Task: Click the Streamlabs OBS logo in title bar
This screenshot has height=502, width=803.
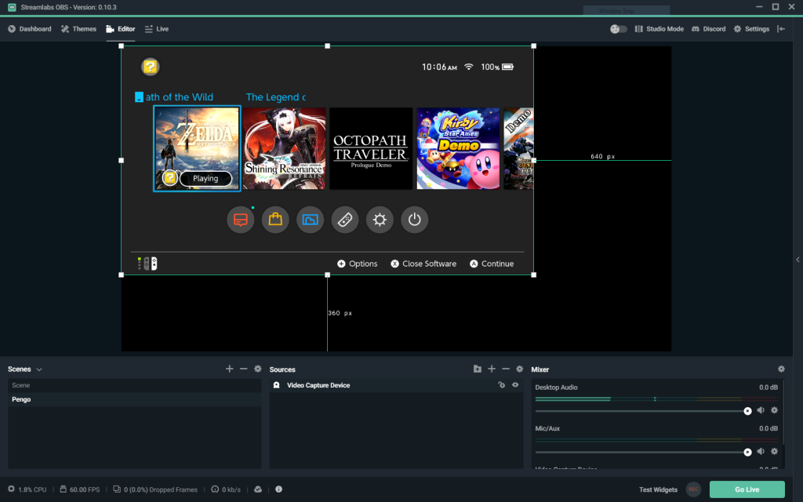Action: [x=12, y=7]
